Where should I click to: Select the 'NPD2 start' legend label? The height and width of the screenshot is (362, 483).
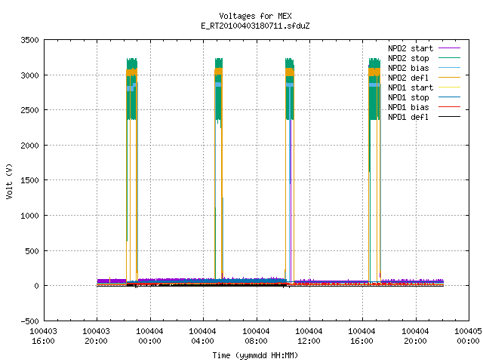point(411,48)
